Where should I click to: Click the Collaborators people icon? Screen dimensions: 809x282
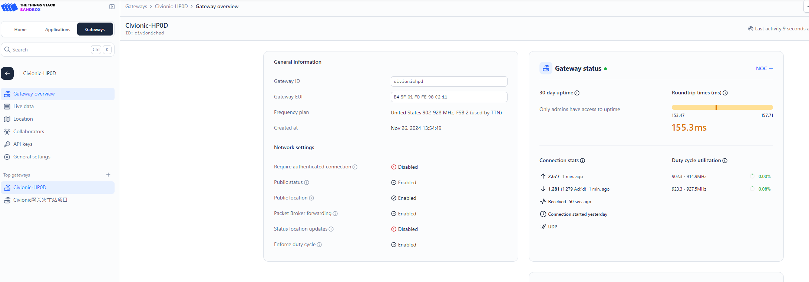coord(7,132)
